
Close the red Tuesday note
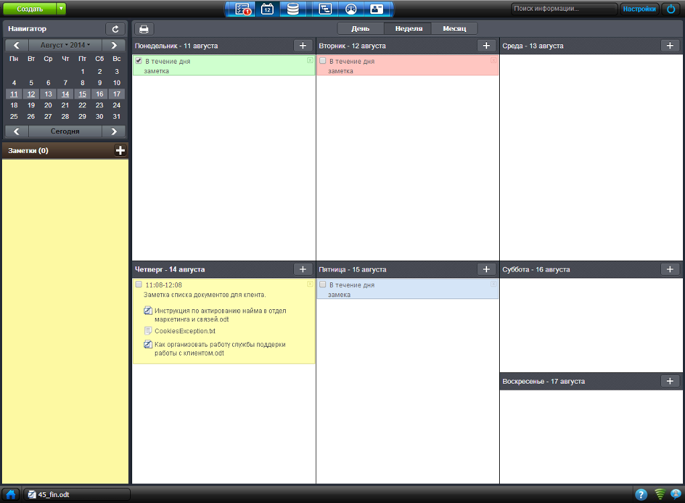point(494,60)
